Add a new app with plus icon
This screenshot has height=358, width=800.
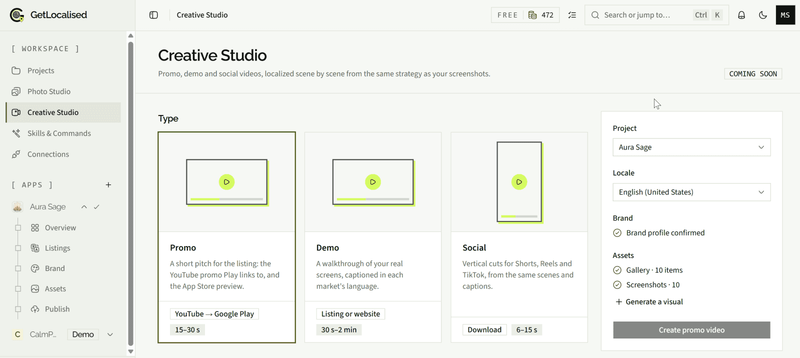[x=108, y=185]
